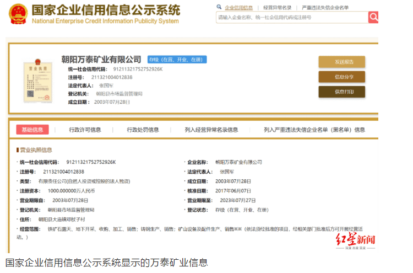Open the 列入经营异常名录信息 tab
Image resolution: width=413 pixels, height=273 pixels.
tap(211, 130)
